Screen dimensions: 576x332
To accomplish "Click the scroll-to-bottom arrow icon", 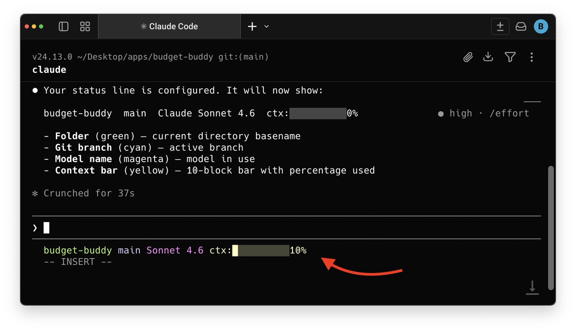I will tap(532, 288).
